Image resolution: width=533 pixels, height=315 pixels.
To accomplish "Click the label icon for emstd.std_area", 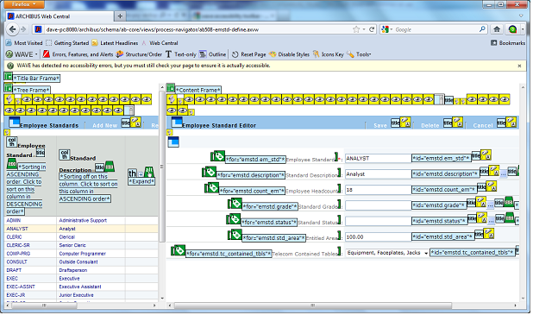I will point(235,235).
